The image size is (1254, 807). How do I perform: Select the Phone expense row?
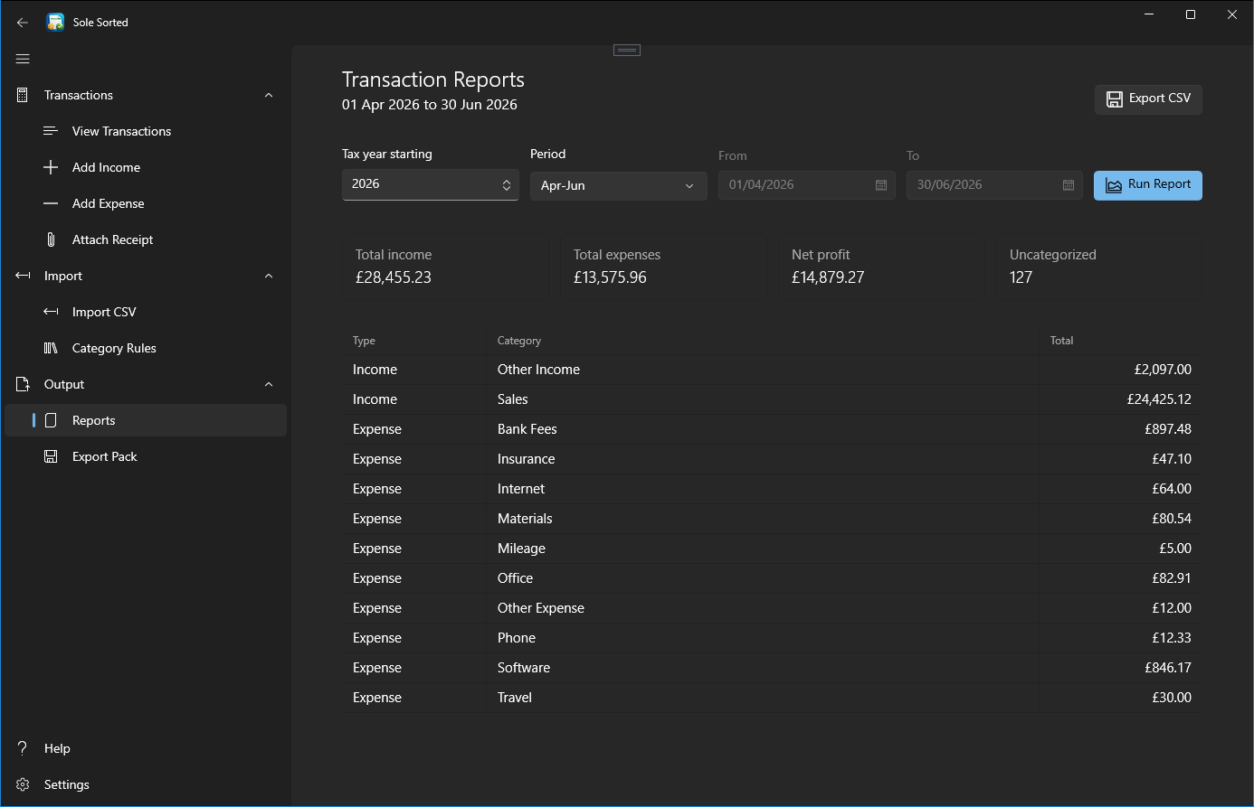[772, 638]
